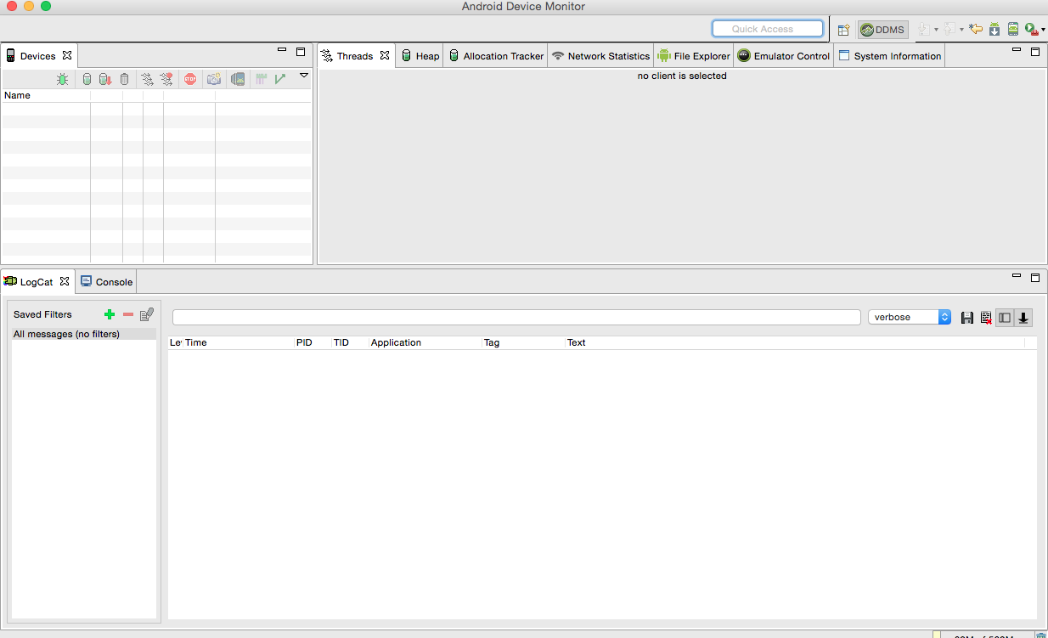Edit selected logcat filter icon
Screen dimensions: 1048x638
click(147, 314)
